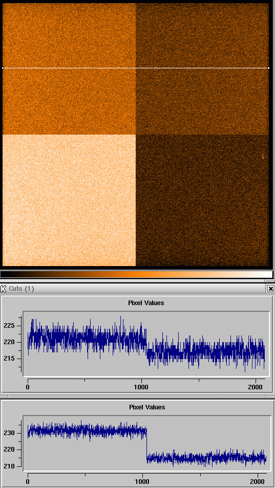Image resolution: width=275 pixels, height=488 pixels.
Task: Select the left endpoint handle of the cut line
Action: click(x=3, y=68)
